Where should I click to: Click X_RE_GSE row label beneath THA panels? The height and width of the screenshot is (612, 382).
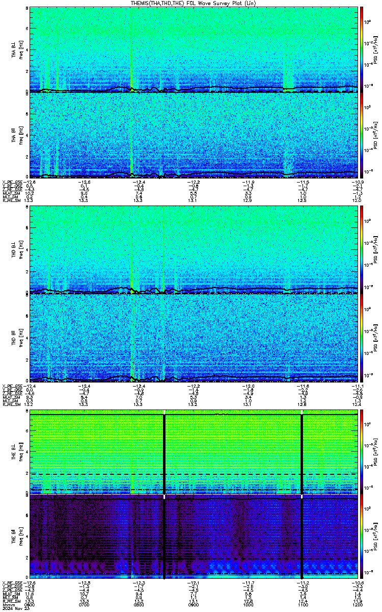(12, 182)
